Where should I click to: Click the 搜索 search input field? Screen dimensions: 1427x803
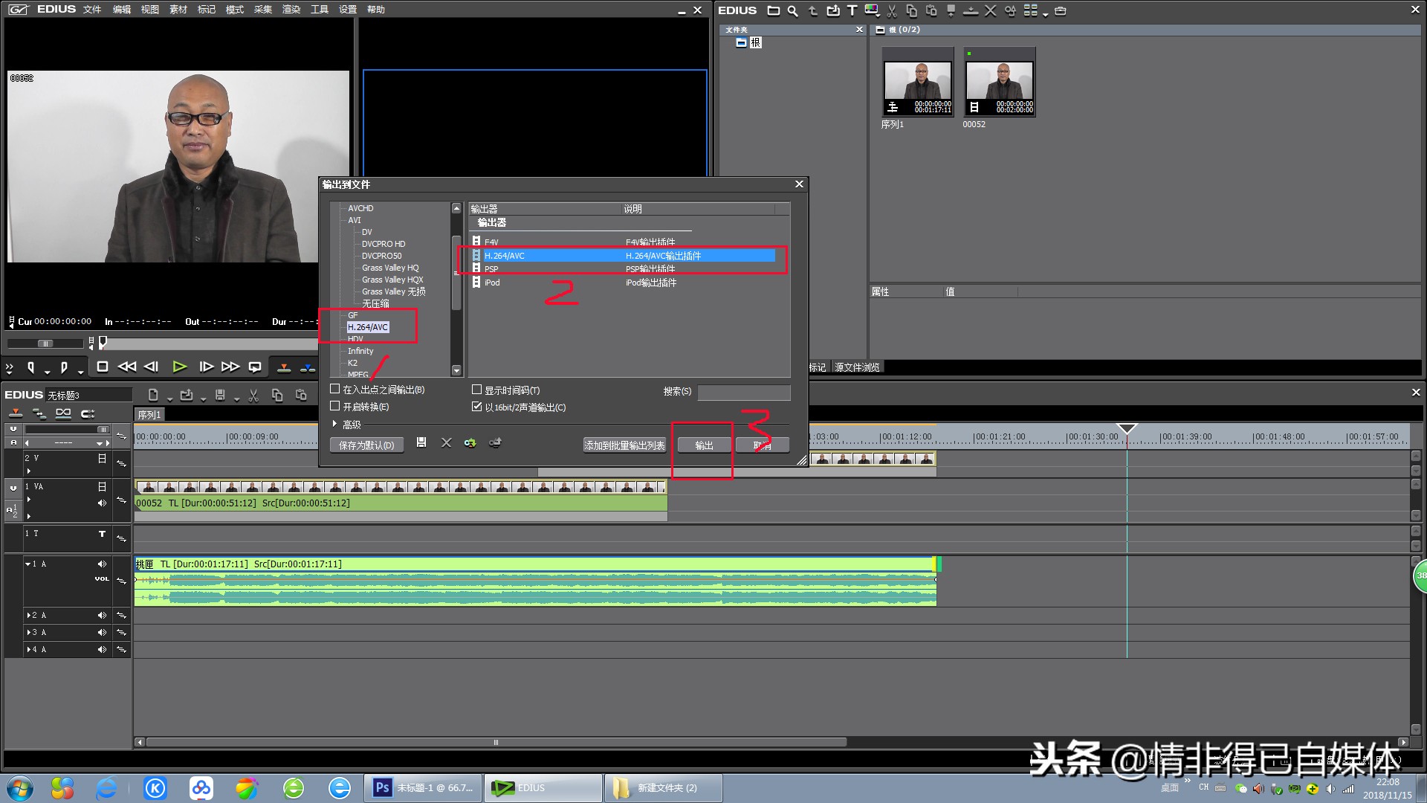tap(743, 392)
